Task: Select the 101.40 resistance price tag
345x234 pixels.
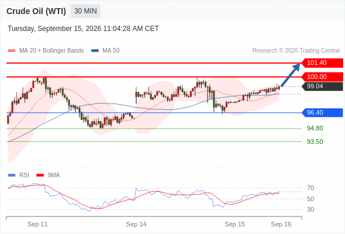Action: (322, 63)
